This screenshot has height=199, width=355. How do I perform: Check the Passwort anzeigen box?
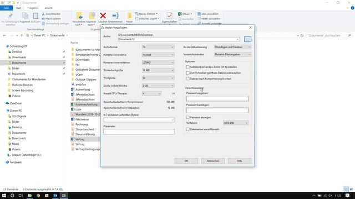(x=187, y=117)
